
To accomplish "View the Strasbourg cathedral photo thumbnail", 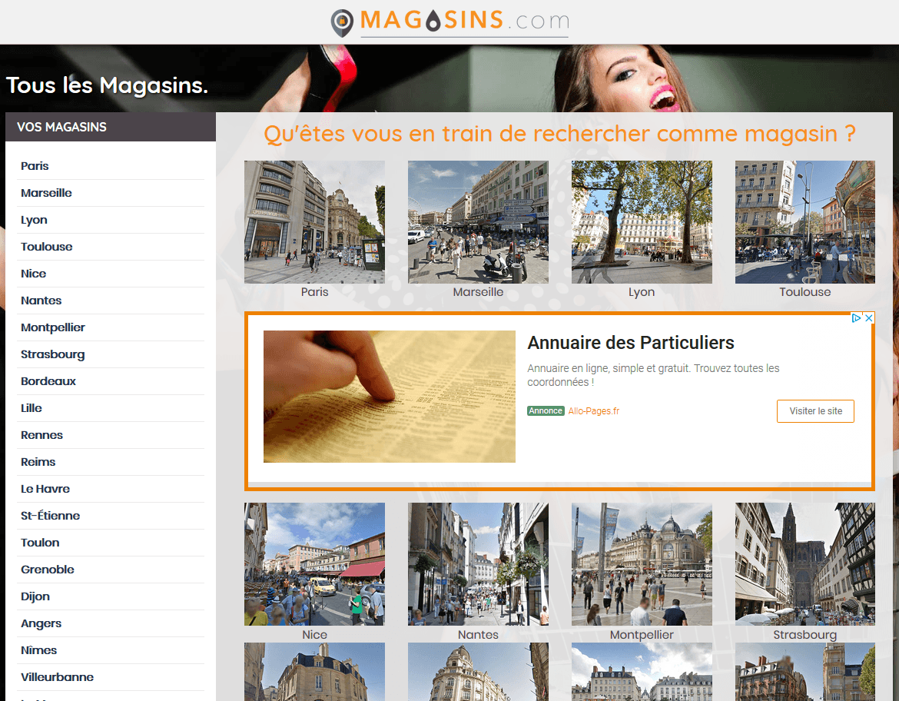I will tap(805, 564).
